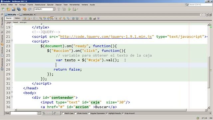Viewport: 213px width, 120px height.
Task: Click the Next find button
Action: coord(57,113)
